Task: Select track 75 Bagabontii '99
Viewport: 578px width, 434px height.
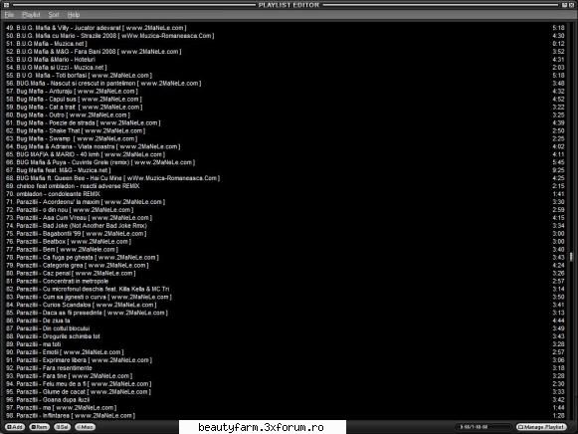Action: click(x=285, y=234)
